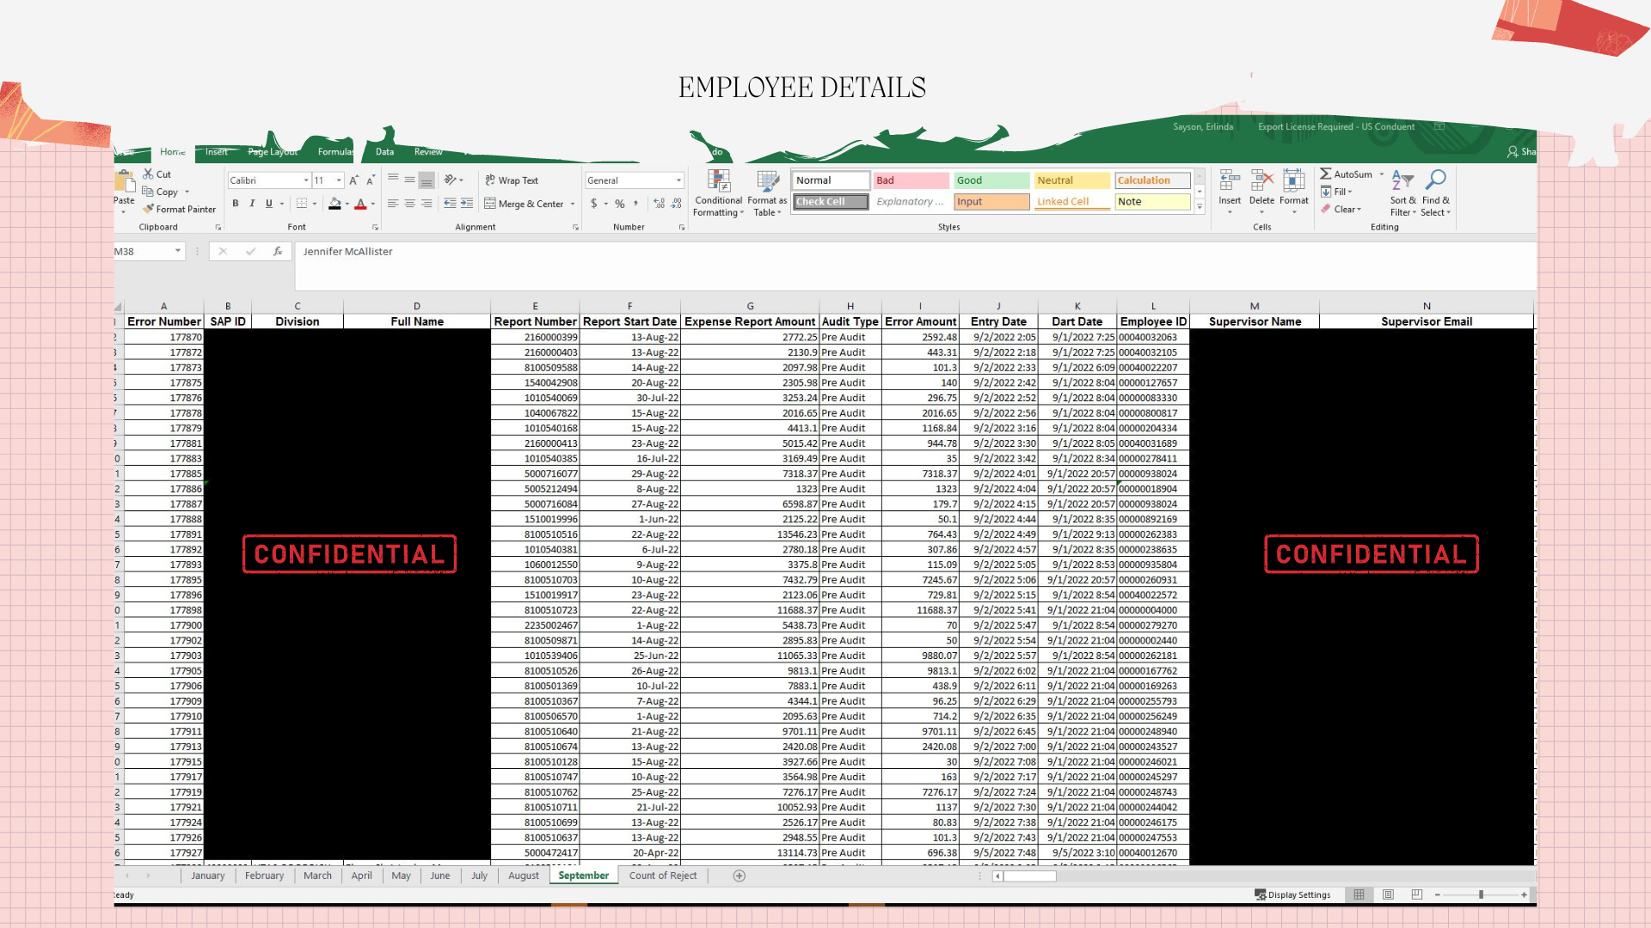Image resolution: width=1651 pixels, height=928 pixels.
Task: Toggle Bold formatting
Action: point(235,204)
